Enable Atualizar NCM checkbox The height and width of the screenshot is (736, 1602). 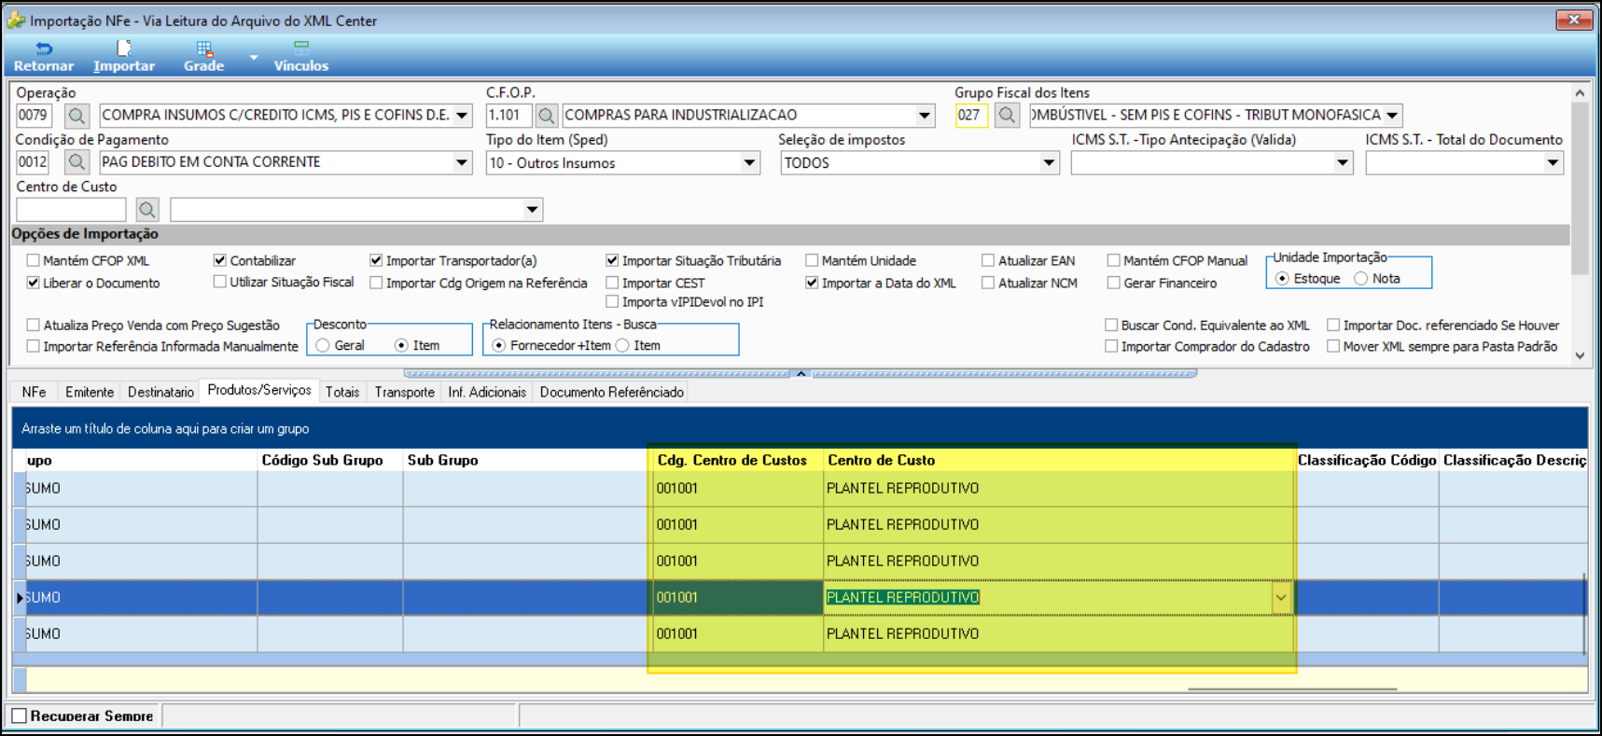[988, 283]
